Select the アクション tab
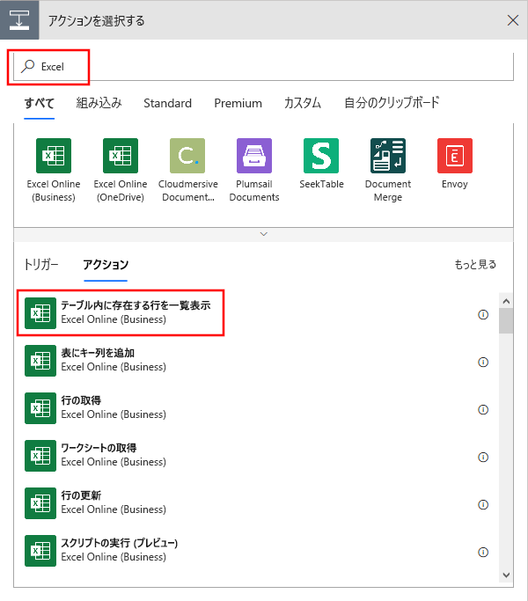The width and height of the screenshot is (528, 601). coord(106,265)
